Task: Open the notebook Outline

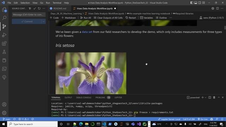Action: click(x=161, y=18)
